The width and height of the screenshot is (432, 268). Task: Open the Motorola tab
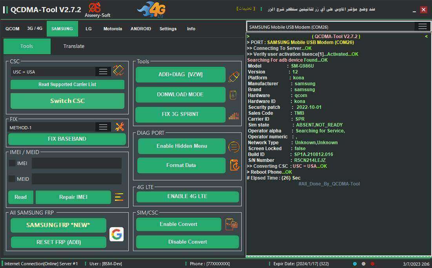[x=113, y=29]
